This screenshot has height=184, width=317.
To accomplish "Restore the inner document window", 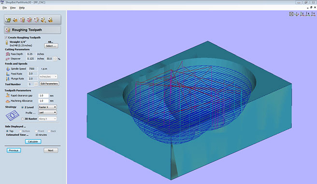I will click(x=311, y=7).
